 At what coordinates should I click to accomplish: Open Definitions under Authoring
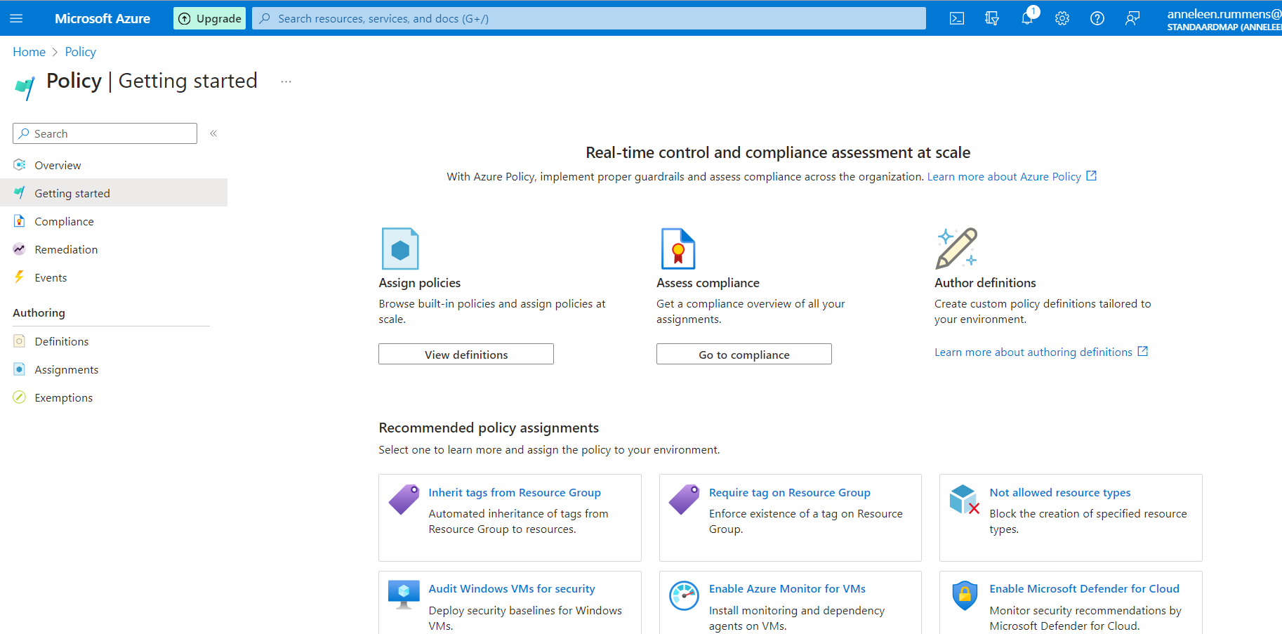coord(114,341)
